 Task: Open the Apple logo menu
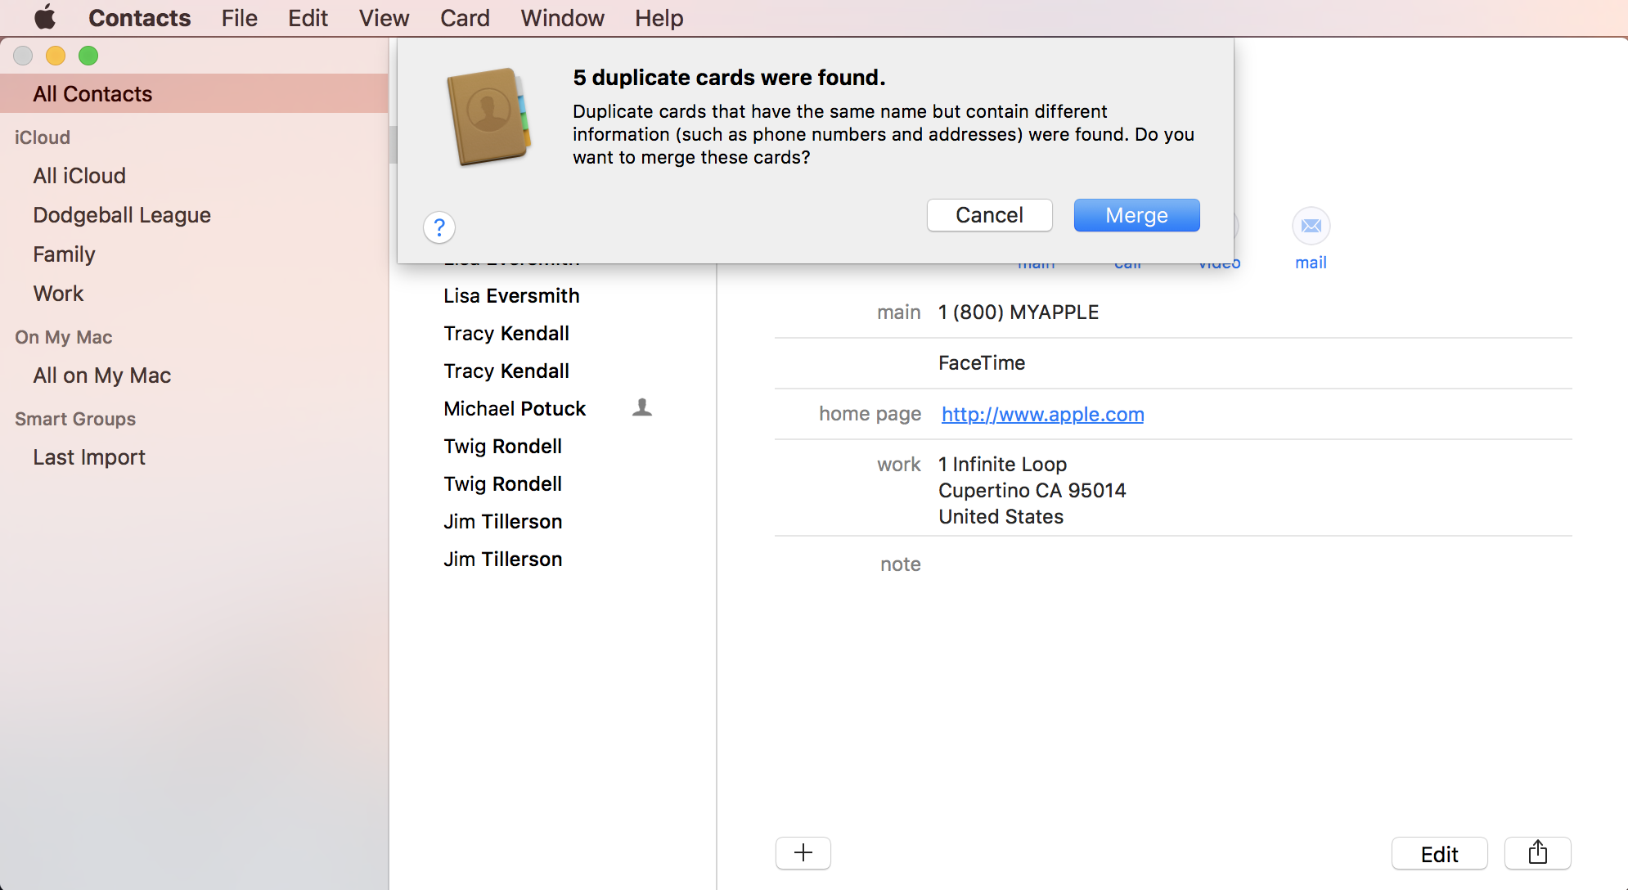[44, 17]
